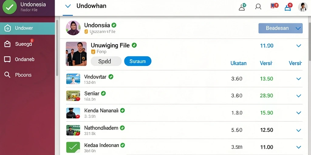
Task: Open the user notifications bell icon
Action: pos(242,7)
